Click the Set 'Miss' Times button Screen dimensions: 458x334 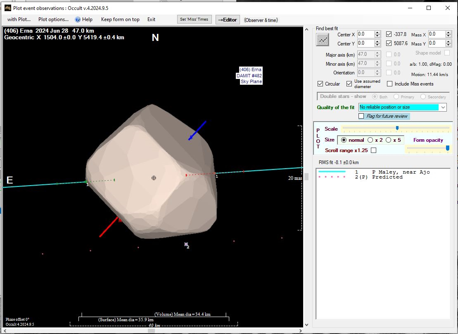pyautogui.click(x=195, y=19)
